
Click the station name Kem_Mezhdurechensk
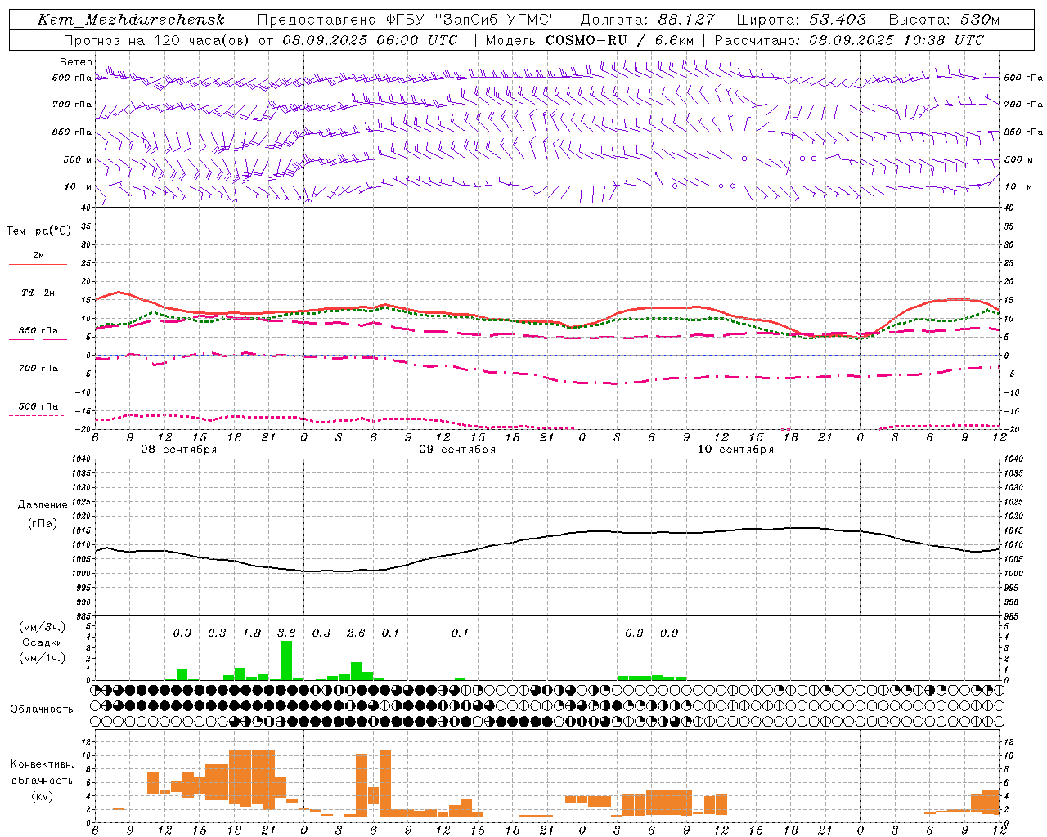coord(131,20)
